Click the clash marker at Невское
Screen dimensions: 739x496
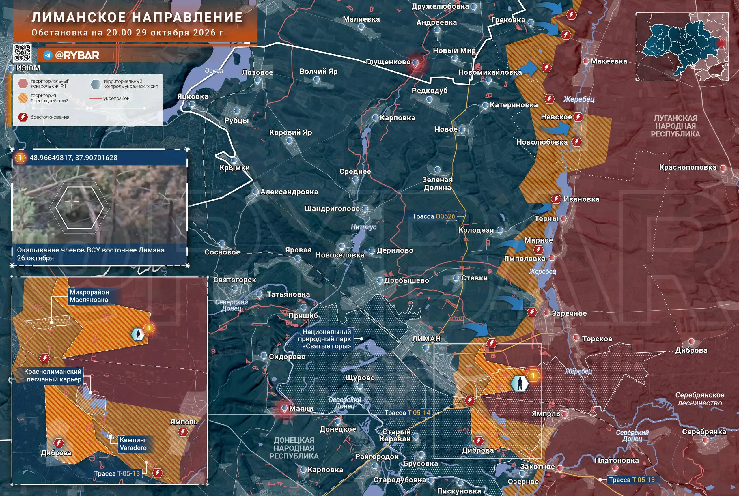pyautogui.click(x=578, y=117)
